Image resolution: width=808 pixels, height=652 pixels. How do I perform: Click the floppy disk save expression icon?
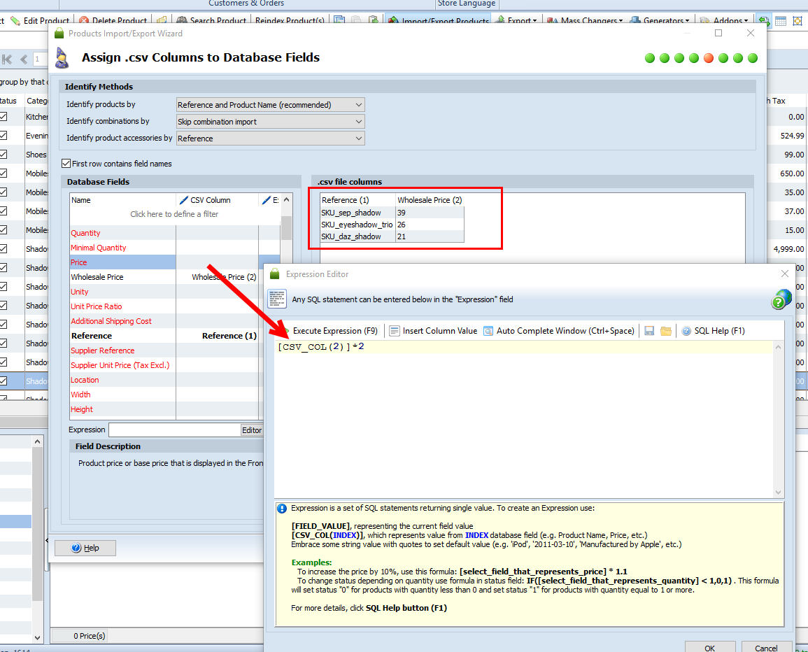[x=649, y=331]
